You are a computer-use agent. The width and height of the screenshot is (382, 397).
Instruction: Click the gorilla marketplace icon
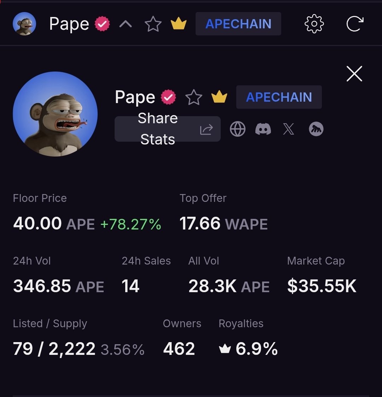pos(316,129)
